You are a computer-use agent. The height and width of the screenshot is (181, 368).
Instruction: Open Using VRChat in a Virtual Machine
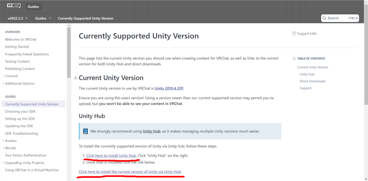click(32, 170)
